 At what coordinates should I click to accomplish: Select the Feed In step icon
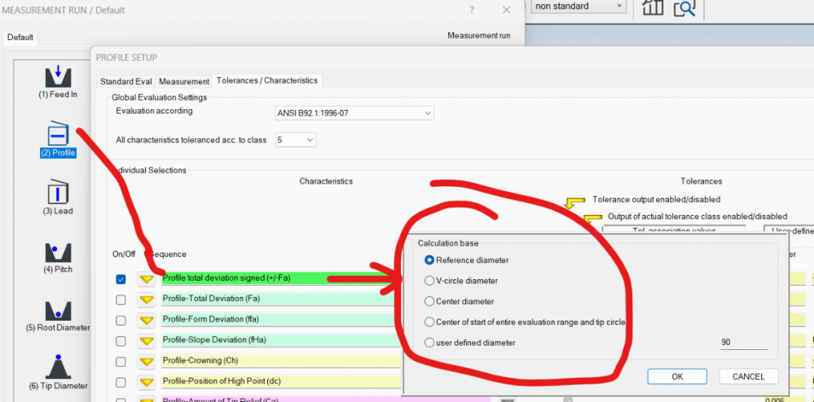(x=58, y=76)
